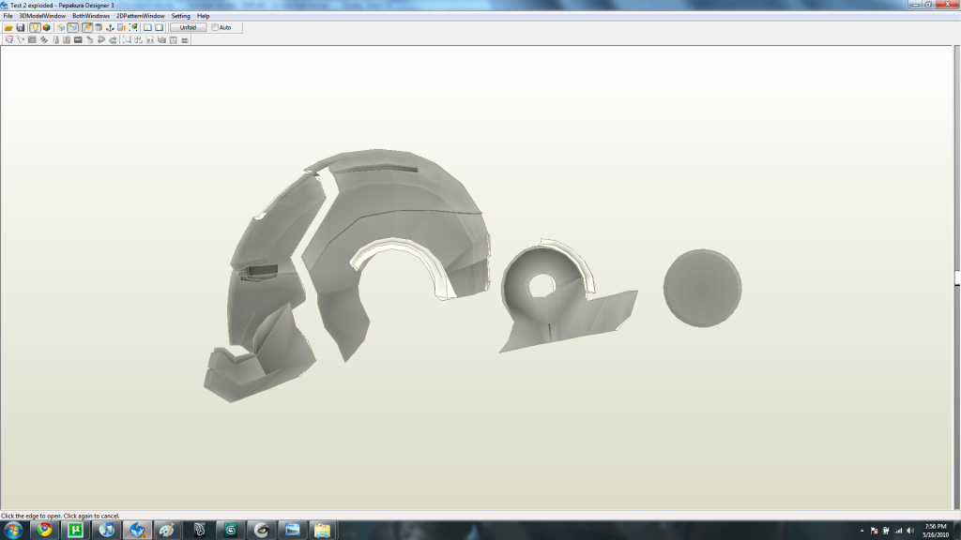Open Google Chrome from the taskbar
Screen dimensions: 961x540
44,530
